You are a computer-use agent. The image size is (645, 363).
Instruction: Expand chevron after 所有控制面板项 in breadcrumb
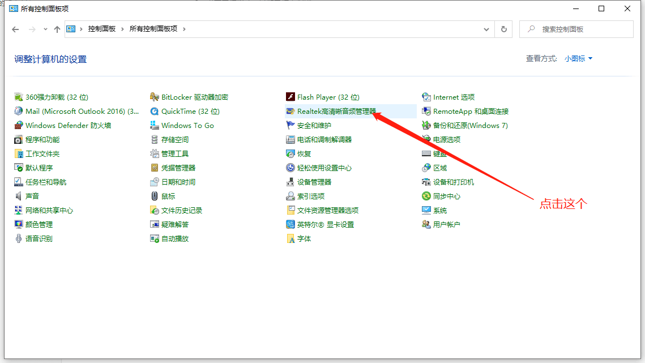coord(184,29)
